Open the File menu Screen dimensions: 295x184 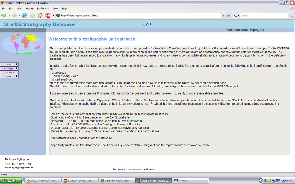pyautogui.click(x=3, y=9)
